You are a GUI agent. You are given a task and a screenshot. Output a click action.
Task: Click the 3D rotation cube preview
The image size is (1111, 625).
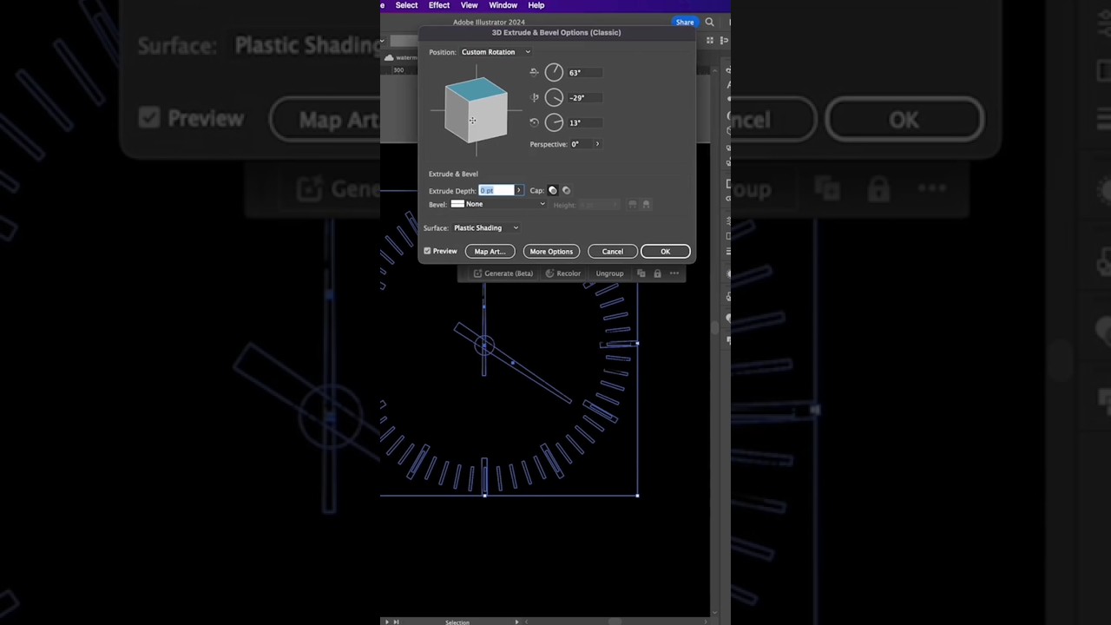[x=476, y=110]
